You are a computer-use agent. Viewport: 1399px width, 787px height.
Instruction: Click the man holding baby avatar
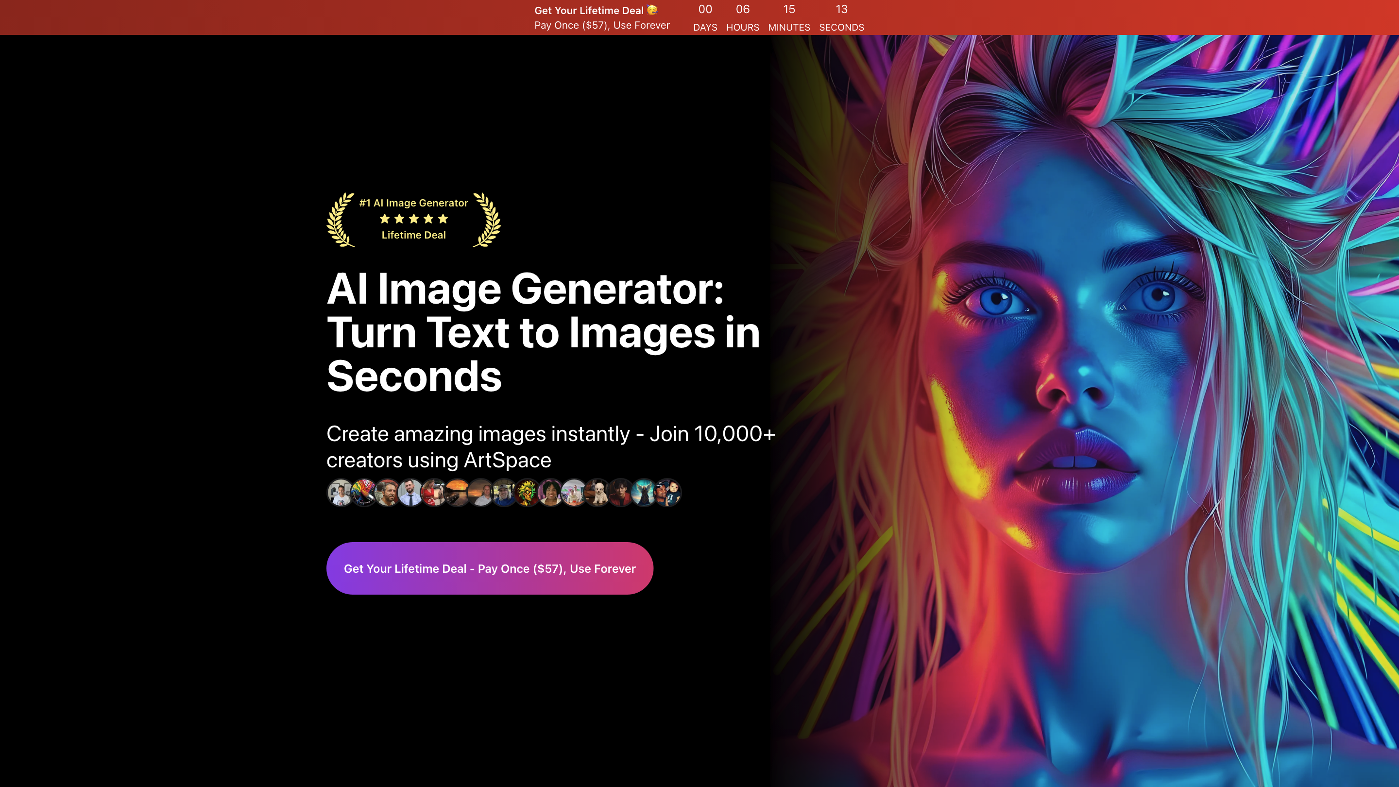(x=667, y=492)
